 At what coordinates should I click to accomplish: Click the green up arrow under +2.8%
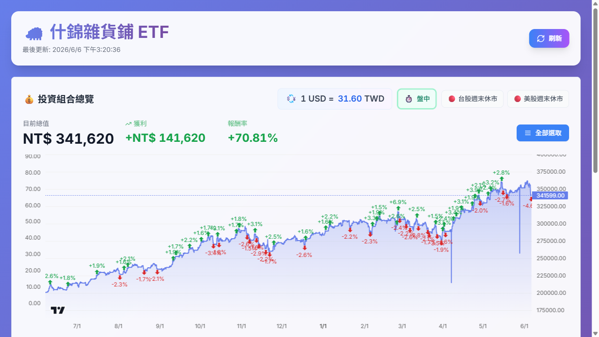click(501, 179)
